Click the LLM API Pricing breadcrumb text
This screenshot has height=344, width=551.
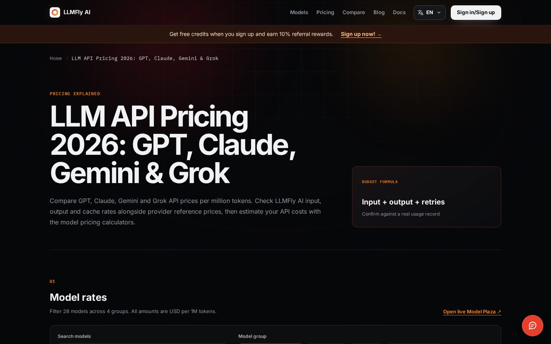tap(145, 58)
